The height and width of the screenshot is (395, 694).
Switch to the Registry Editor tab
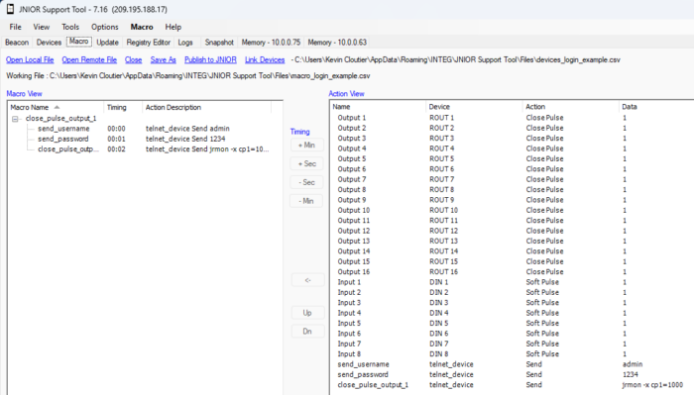149,43
